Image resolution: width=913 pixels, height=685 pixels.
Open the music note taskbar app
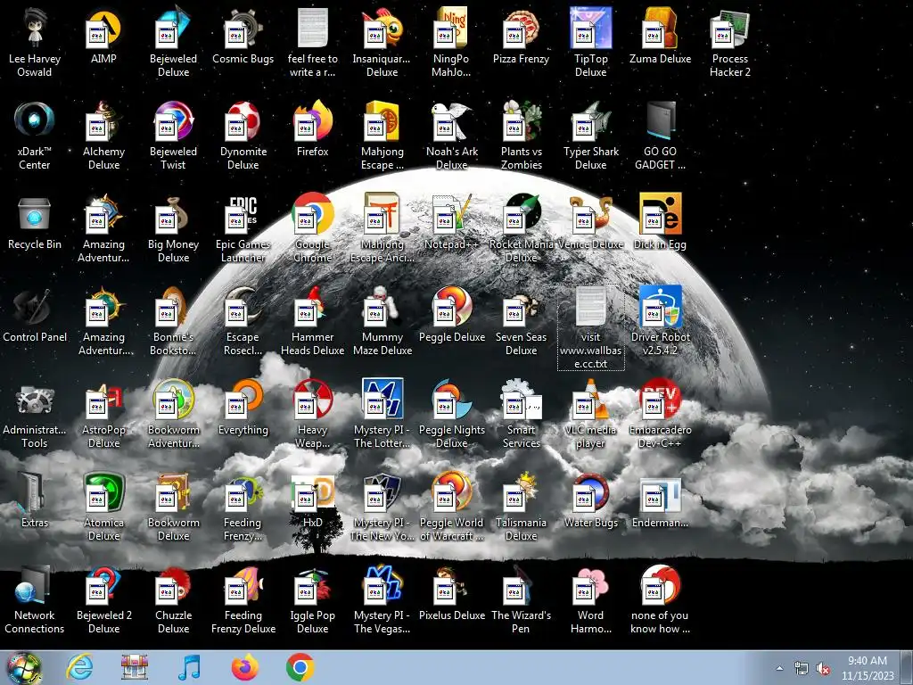click(189, 667)
